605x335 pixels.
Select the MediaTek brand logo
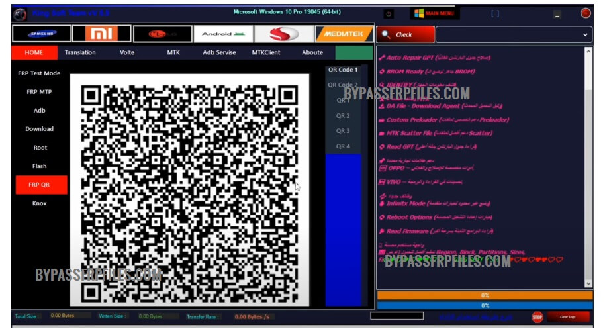point(344,34)
